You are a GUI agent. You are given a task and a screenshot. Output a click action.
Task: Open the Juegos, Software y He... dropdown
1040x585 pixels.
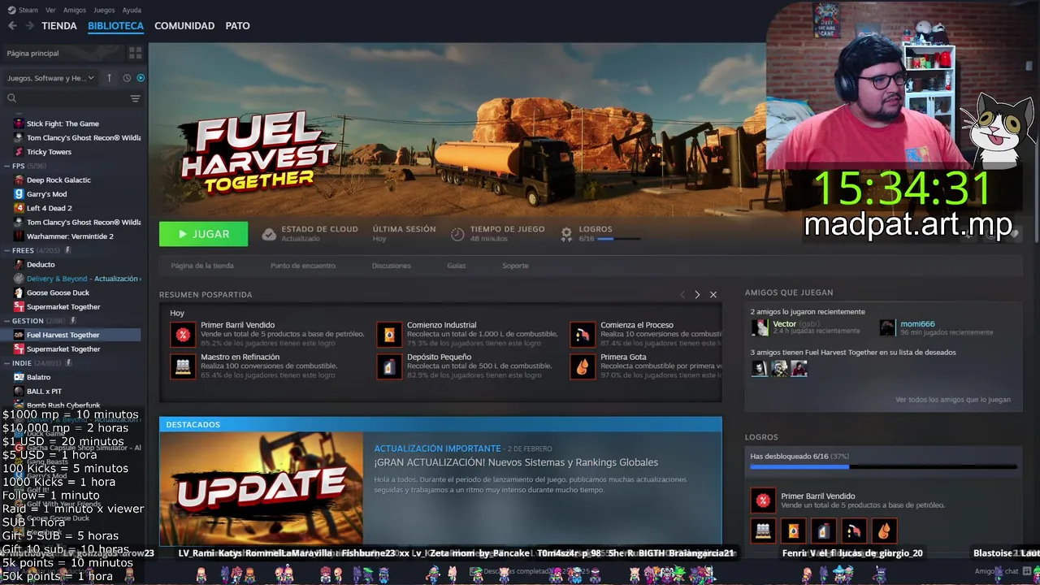pyautogui.click(x=51, y=78)
